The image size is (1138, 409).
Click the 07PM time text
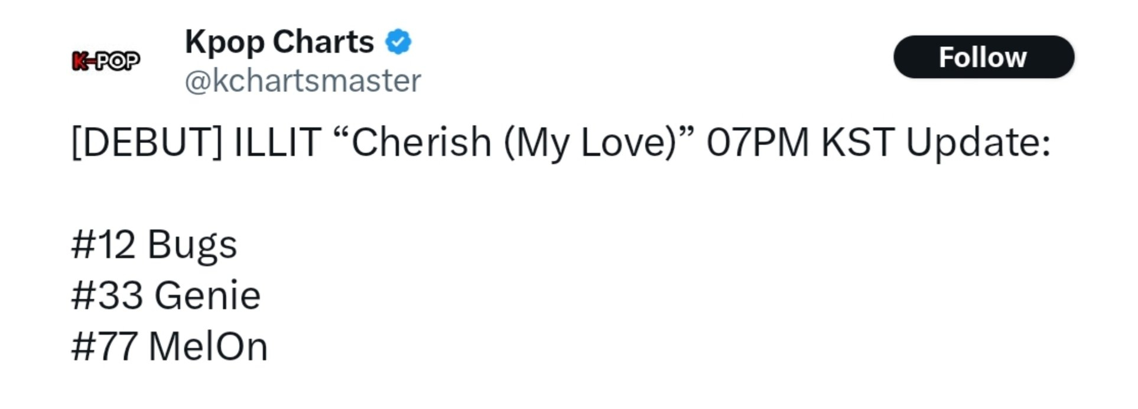pos(757,142)
